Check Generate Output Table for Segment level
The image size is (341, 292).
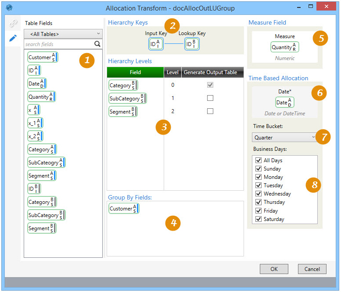click(x=210, y=111)
